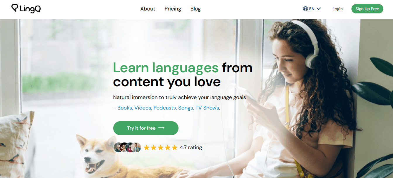Click the 4.7 rating text
The width and height of the screenshot is (393, 178).
click(191, 147)
